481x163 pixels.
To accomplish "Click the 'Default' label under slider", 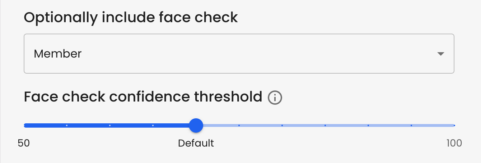I will tap(196, 143).
